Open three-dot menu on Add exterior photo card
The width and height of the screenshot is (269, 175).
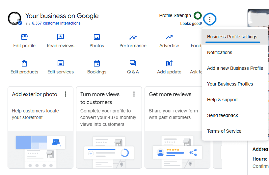coord(66,94)
